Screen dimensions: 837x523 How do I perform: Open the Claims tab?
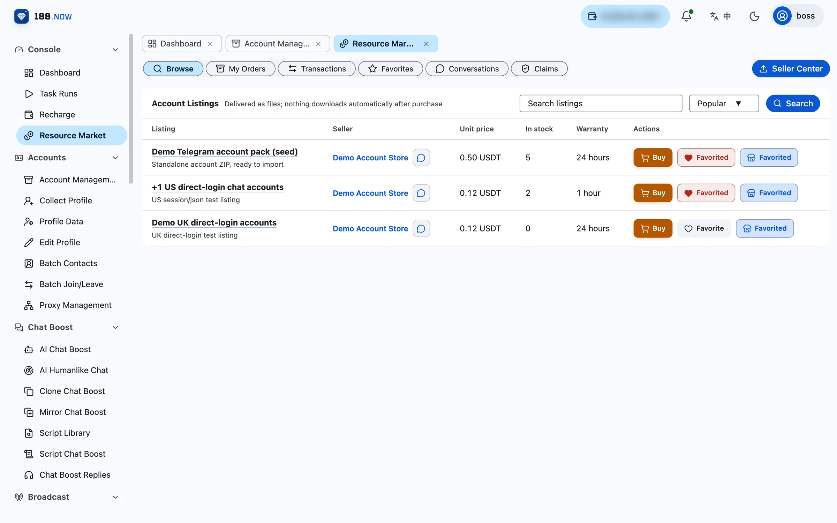coord(539,69)
